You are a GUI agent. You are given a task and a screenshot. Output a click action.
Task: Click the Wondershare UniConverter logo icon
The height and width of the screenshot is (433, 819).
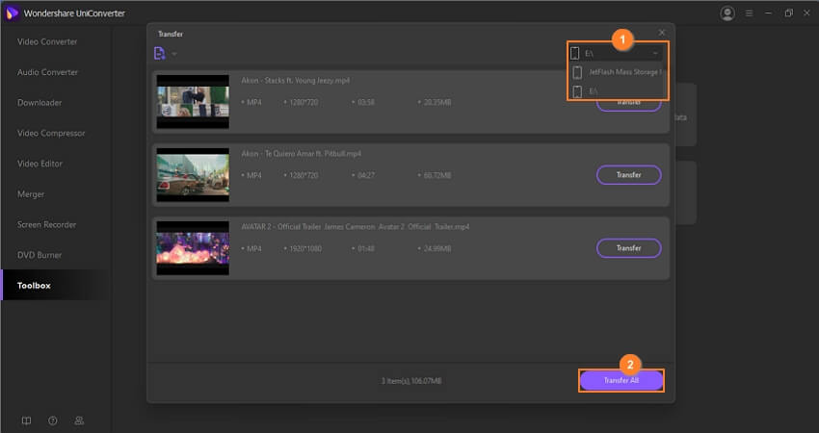12,13
